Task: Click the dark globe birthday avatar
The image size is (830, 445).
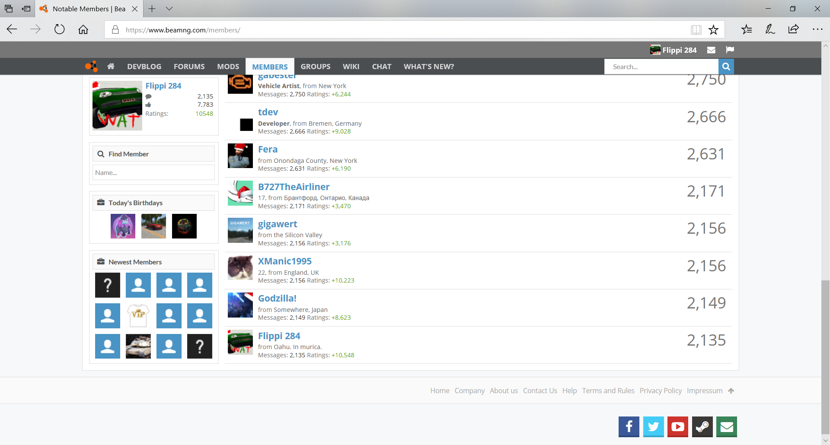Action: [184, 226]
